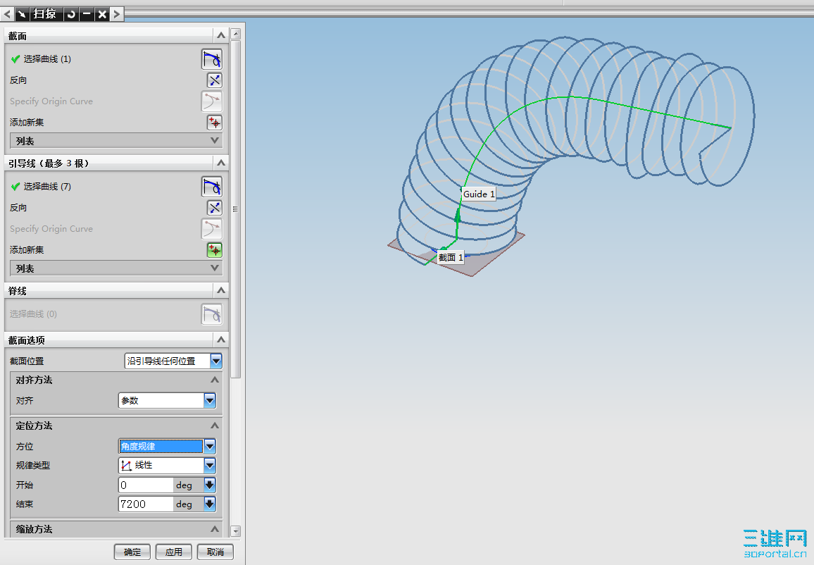
Task: Click the 选择曲线 (7) row in 引导线
Action: tap(116, 187)
